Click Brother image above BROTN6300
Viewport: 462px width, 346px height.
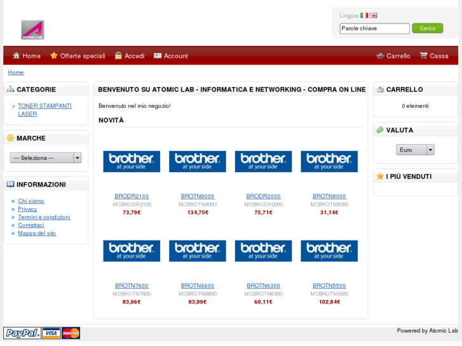(x=264, y=251)
